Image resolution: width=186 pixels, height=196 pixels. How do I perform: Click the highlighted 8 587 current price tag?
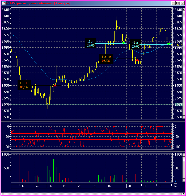click(178, 45)
